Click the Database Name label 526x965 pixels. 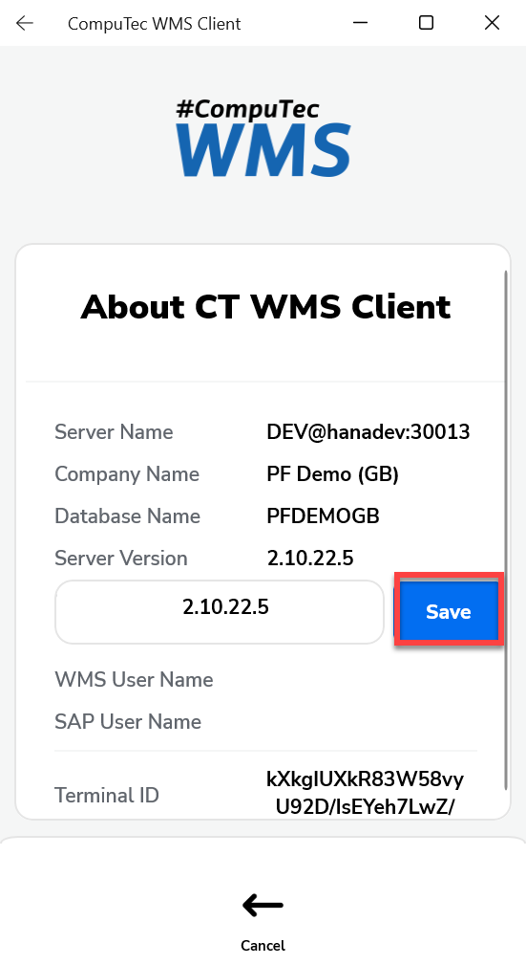click(x=127, y=515)
